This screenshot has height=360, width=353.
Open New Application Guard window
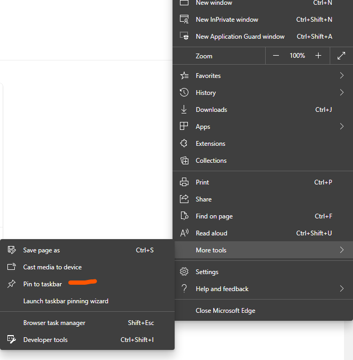point(263,37)
